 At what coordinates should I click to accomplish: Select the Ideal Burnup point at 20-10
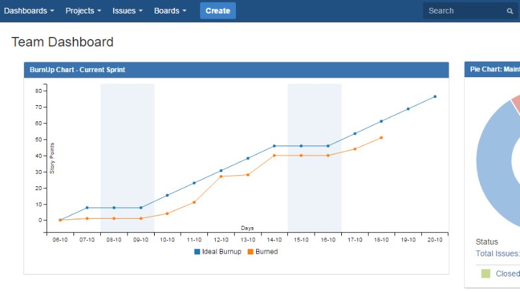tap(435, 97)
